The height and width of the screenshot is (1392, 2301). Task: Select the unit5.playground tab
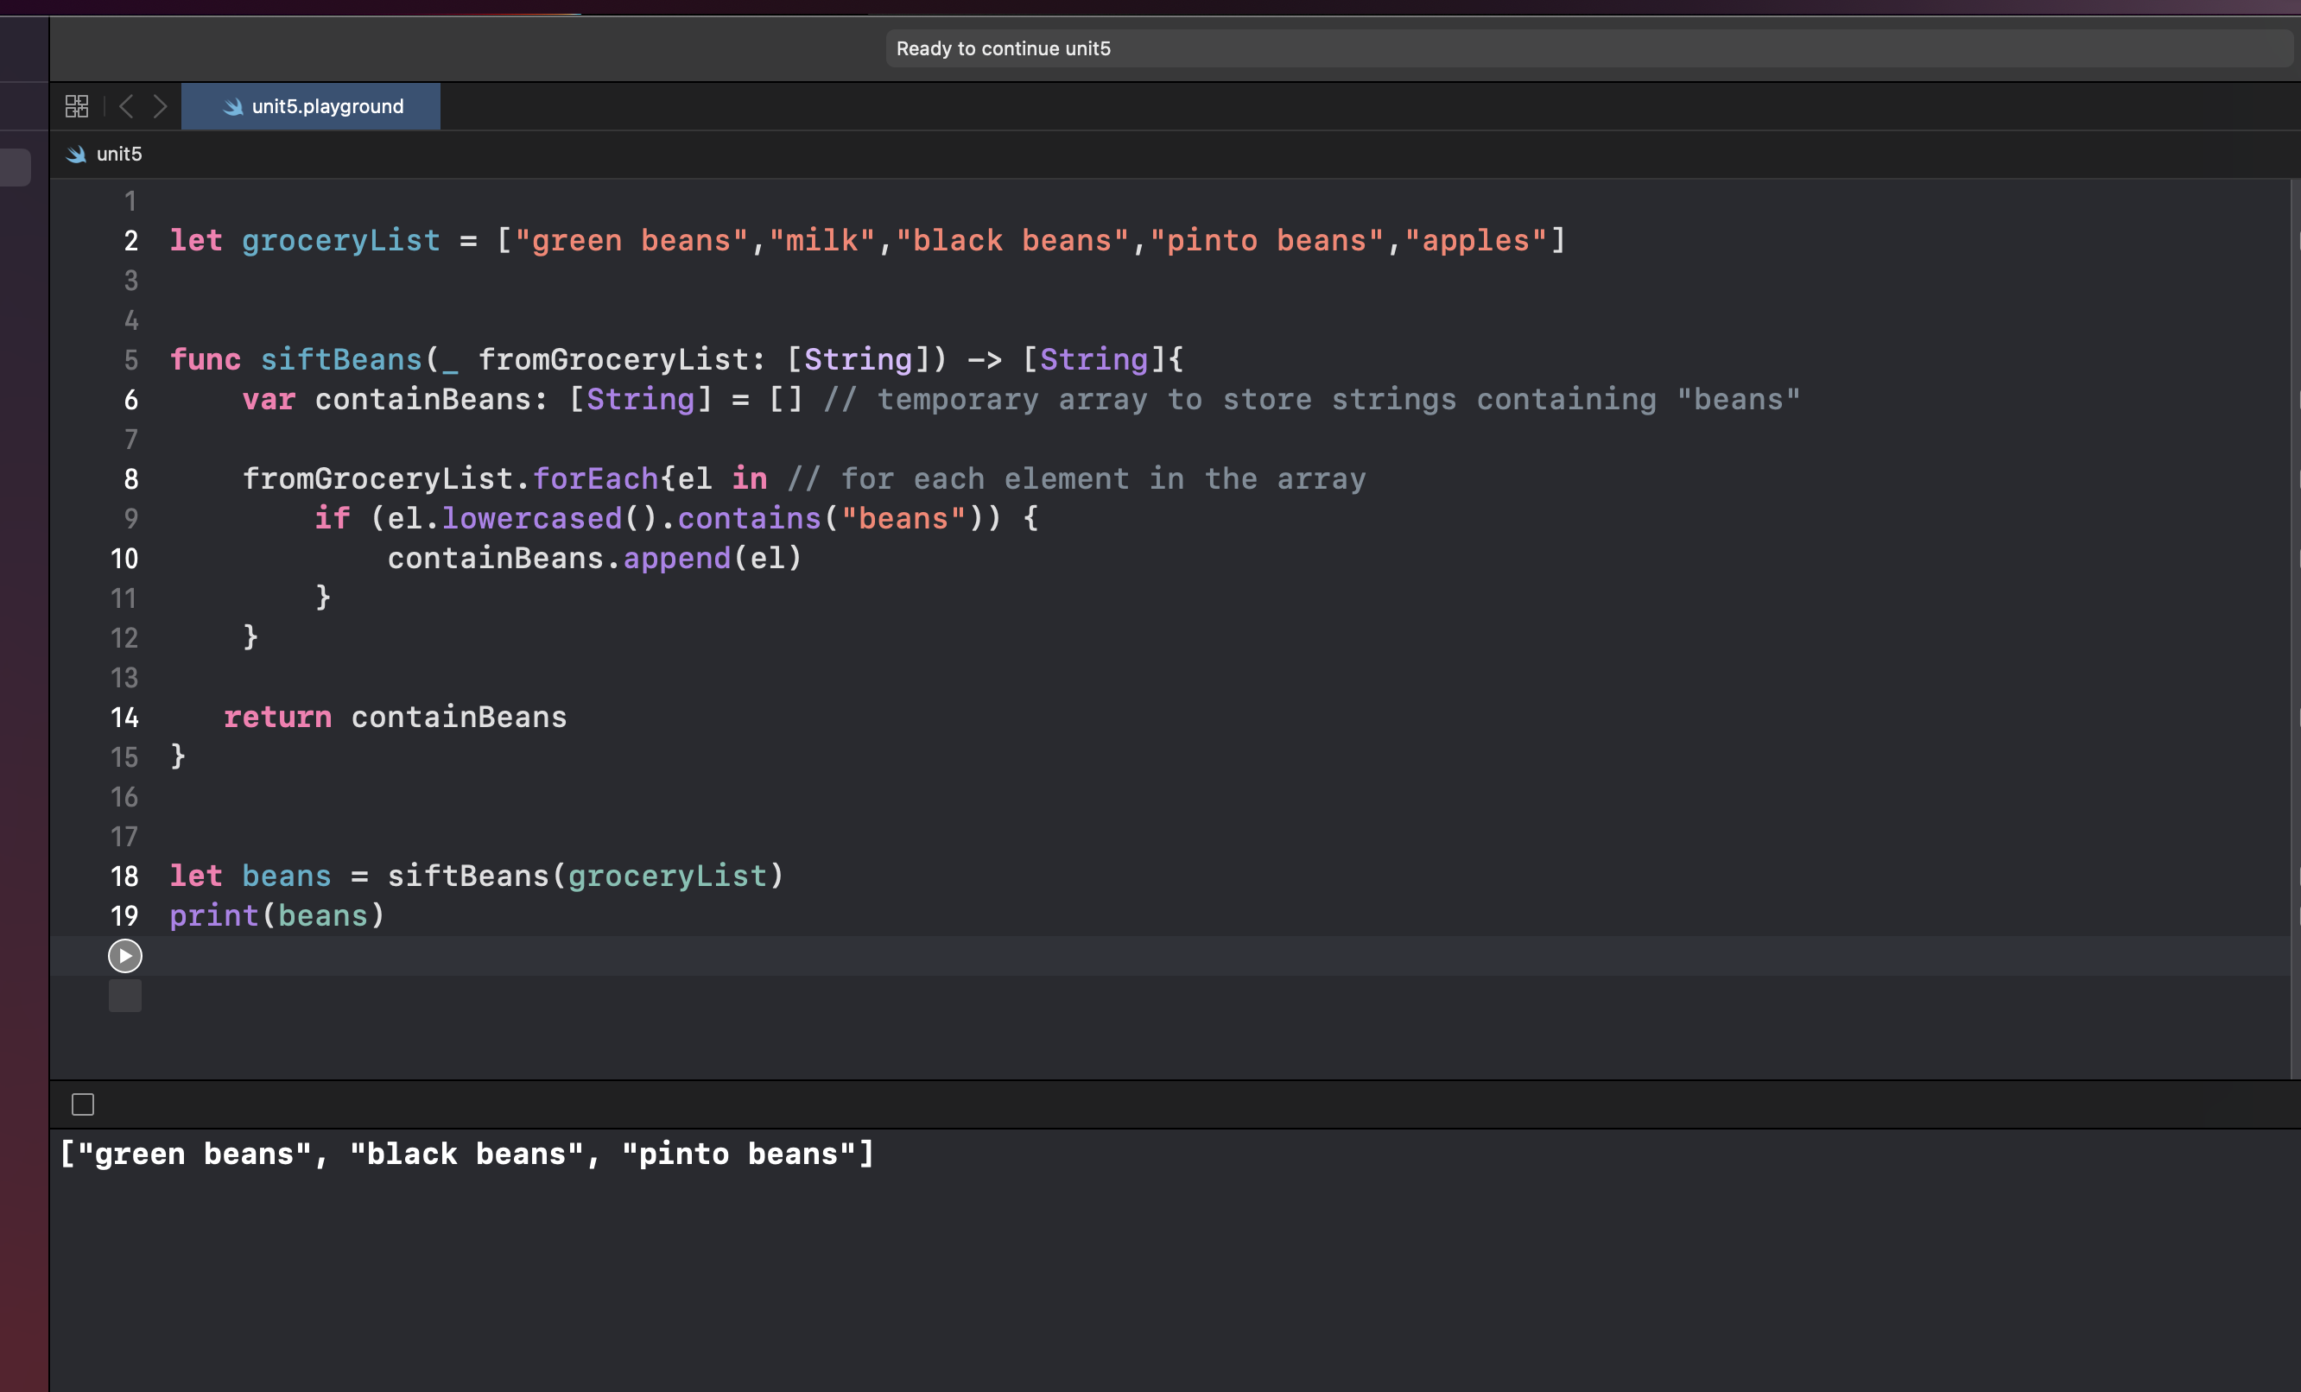[x=326, y=106]
